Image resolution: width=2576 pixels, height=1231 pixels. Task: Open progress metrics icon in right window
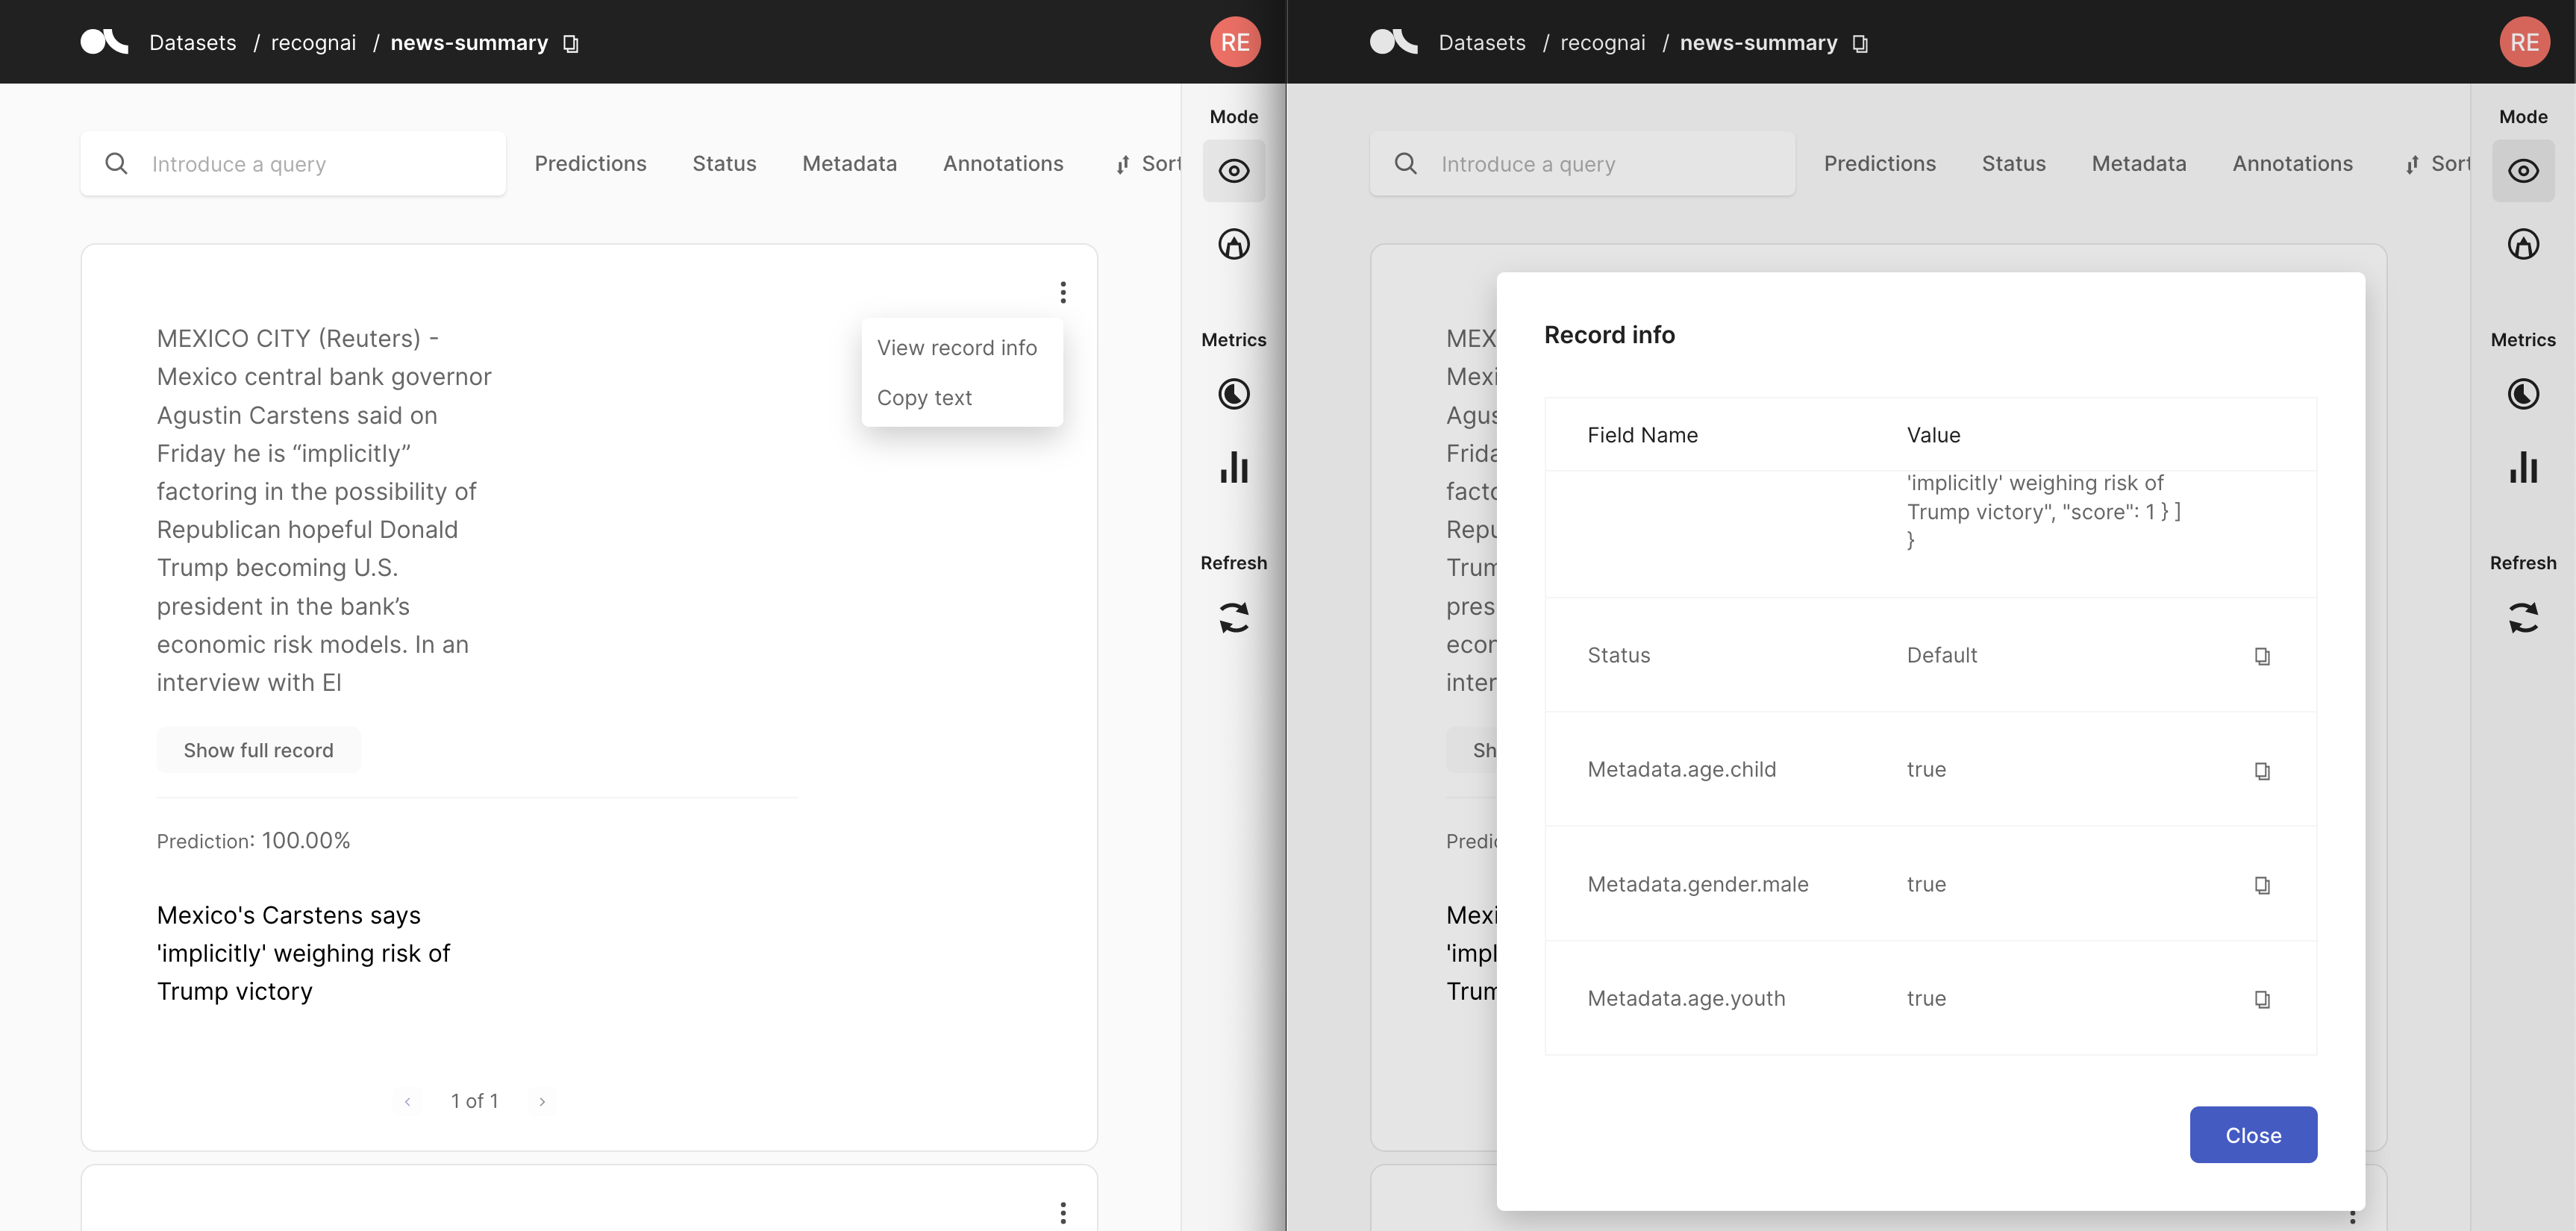2523,394
